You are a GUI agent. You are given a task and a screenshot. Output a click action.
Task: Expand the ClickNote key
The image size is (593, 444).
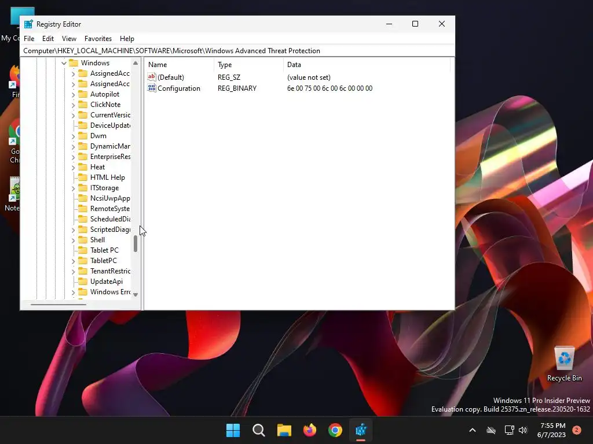pyautogui.click(x=74, y=105)
